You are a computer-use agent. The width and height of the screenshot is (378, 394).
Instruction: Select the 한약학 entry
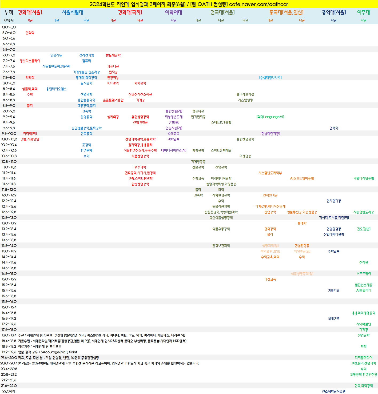30,33
